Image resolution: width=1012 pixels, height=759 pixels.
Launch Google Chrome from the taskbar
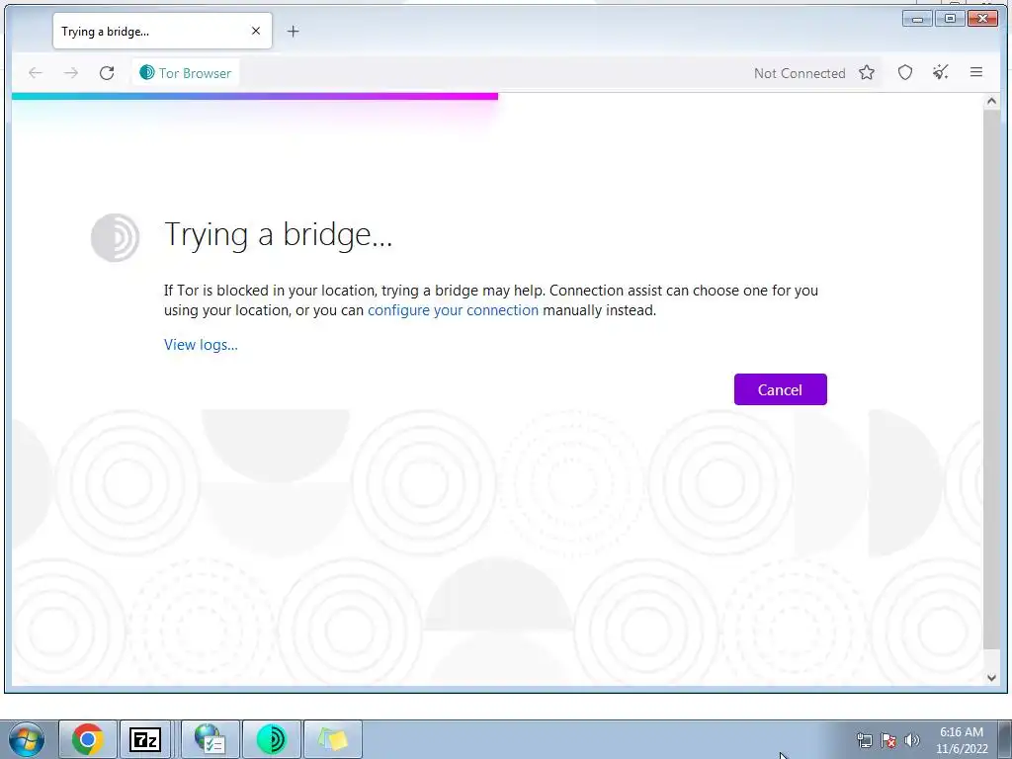click(x=88, y=739)
